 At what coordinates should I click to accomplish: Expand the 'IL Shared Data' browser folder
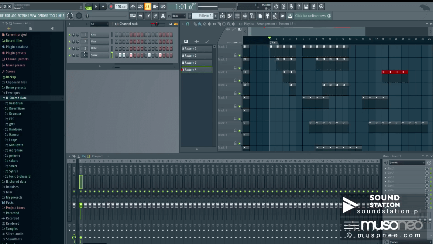pyautogui.click(x=32, y=98)
